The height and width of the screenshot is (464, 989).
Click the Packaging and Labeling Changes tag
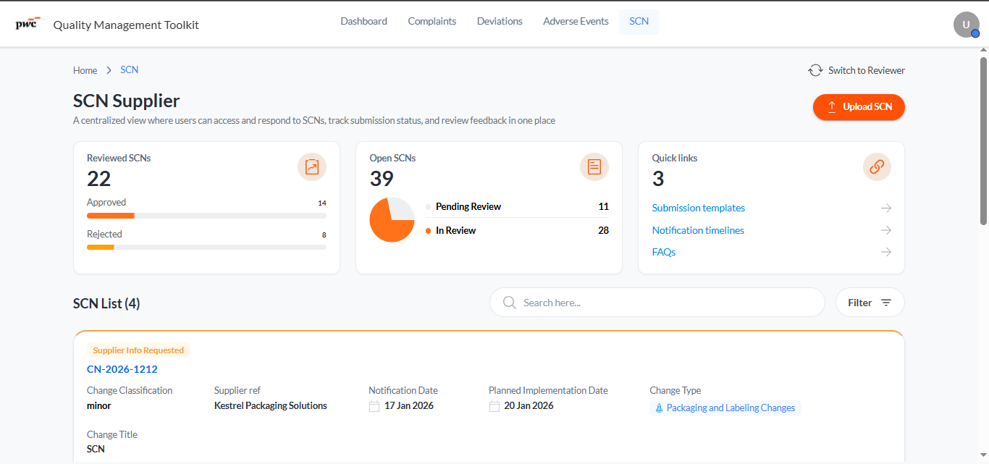[x=725, y=408]
